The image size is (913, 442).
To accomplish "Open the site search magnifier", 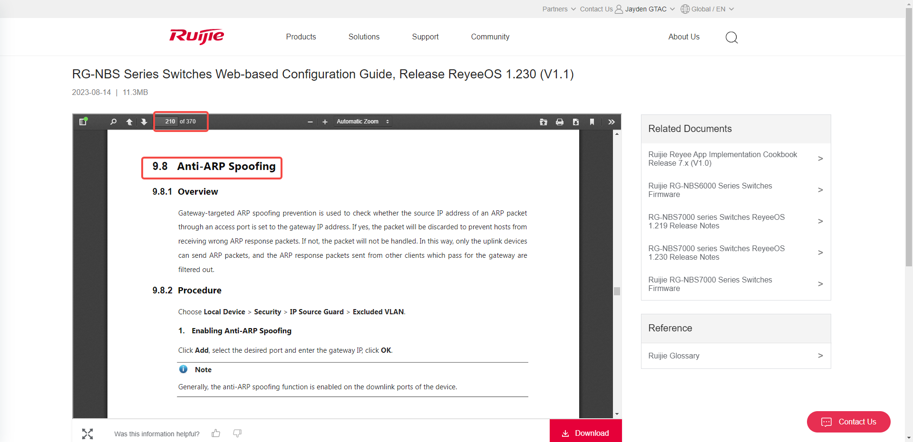I will coord(731,37).
